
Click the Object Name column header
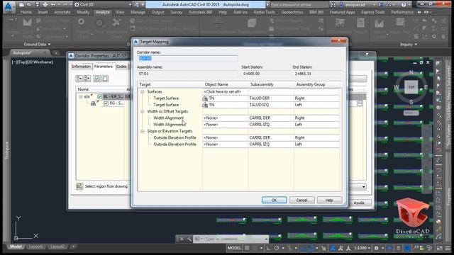226,84
